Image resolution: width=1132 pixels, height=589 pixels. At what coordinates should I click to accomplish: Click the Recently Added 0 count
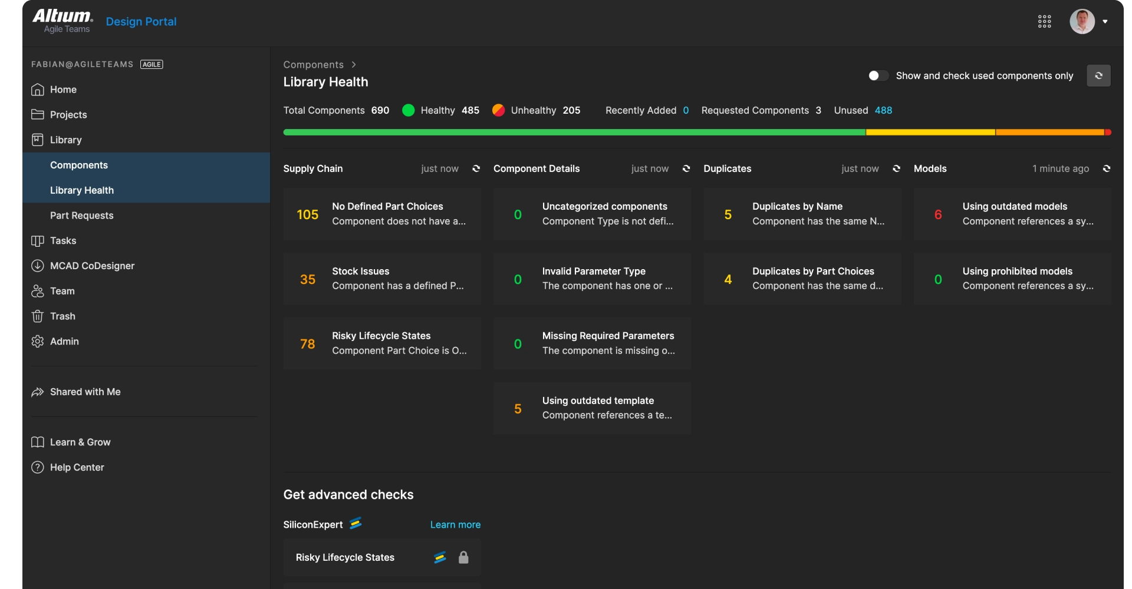pos(686,110)
